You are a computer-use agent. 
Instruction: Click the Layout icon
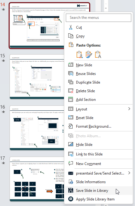pyautogui.click(x=71, y=109)
